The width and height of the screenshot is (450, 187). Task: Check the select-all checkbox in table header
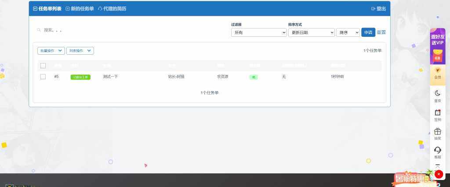(x=43, y=66)
